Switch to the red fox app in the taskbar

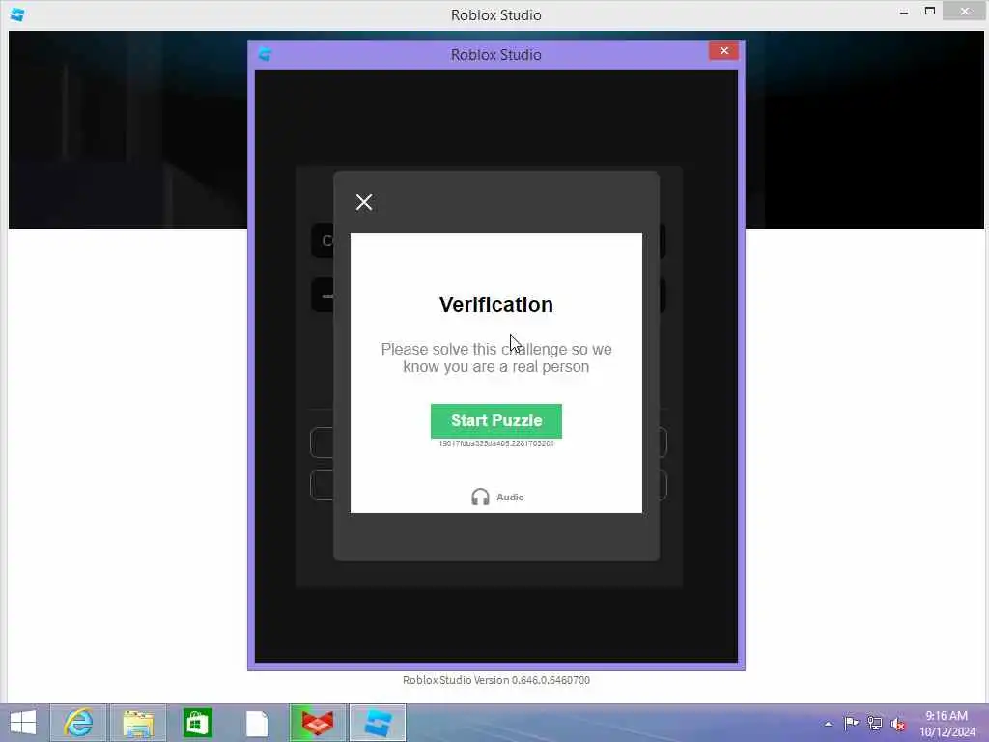click(x=317, y=723)
